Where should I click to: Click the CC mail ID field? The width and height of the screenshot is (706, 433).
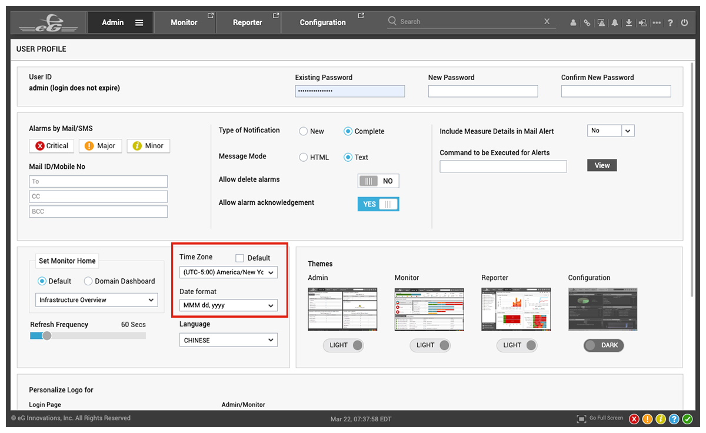[x=98, y=196]
